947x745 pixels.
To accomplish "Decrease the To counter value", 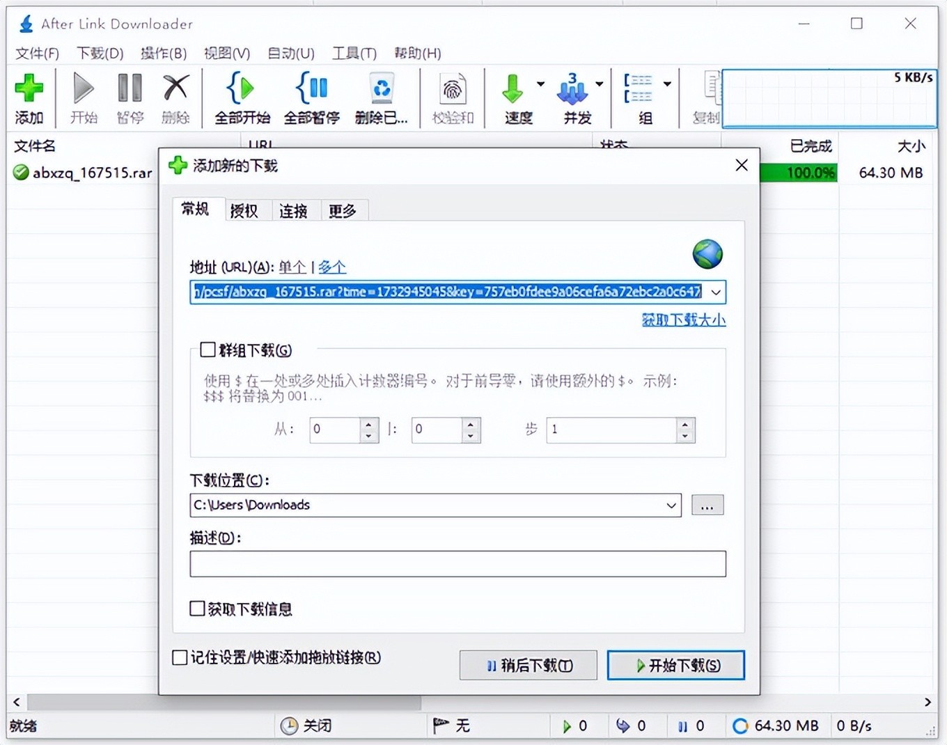I will click(471, 436).
